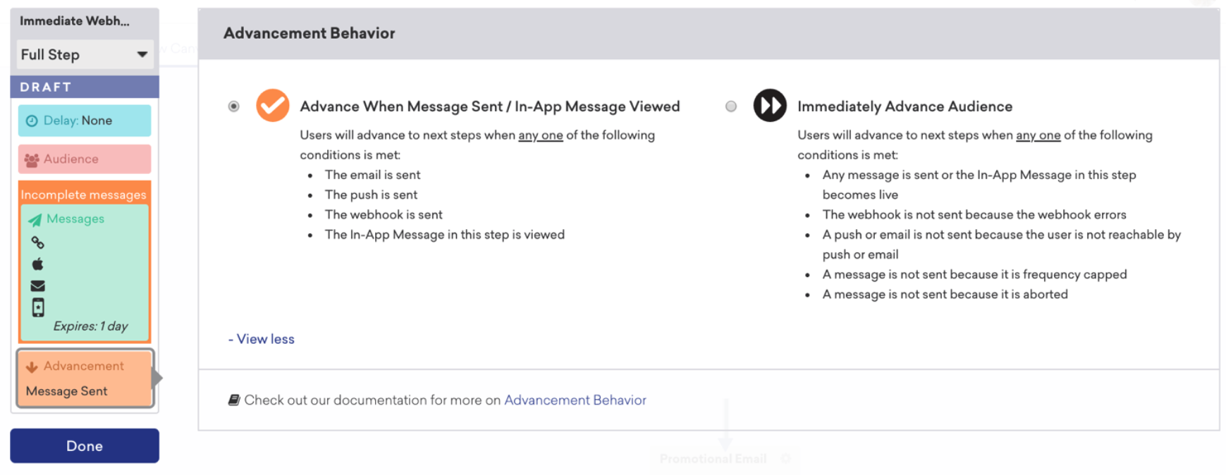This screenshot has width=1226, height=475.
Task: Click the orange checkmark advancement icon
Action: (x=272, y=106)
